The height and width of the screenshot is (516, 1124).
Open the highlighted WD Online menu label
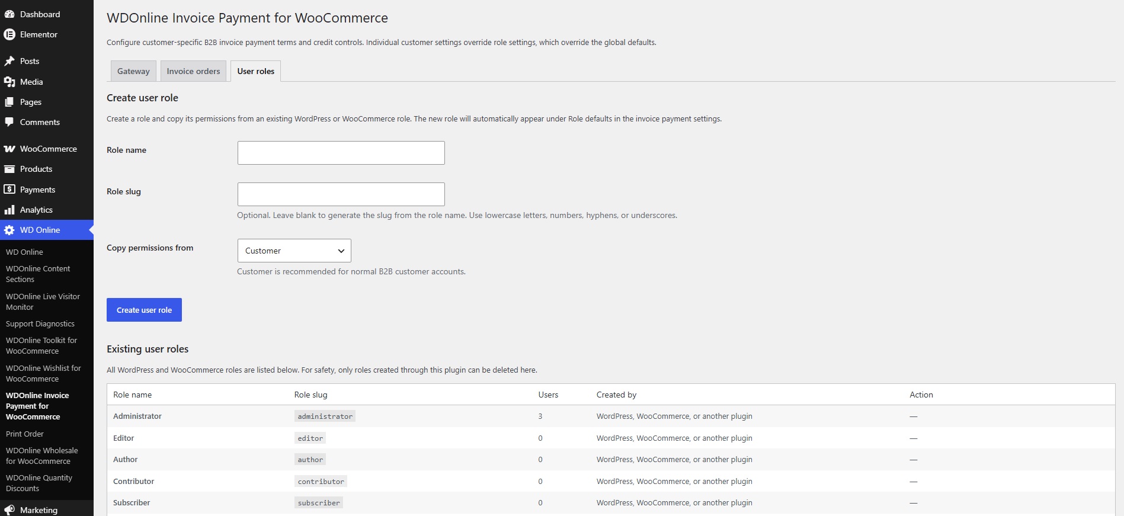(x=40, y=230)
